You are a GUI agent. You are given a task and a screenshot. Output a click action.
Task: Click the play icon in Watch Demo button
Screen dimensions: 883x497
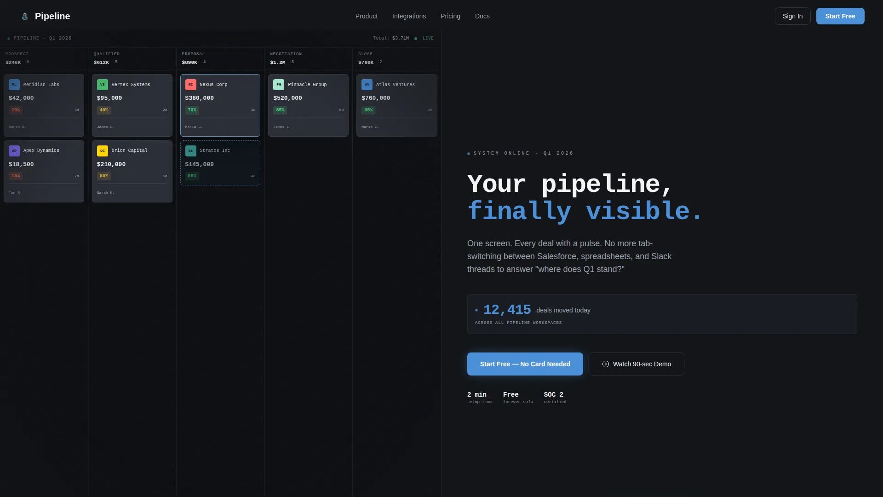pyautogui.click(x=606, y=364)
